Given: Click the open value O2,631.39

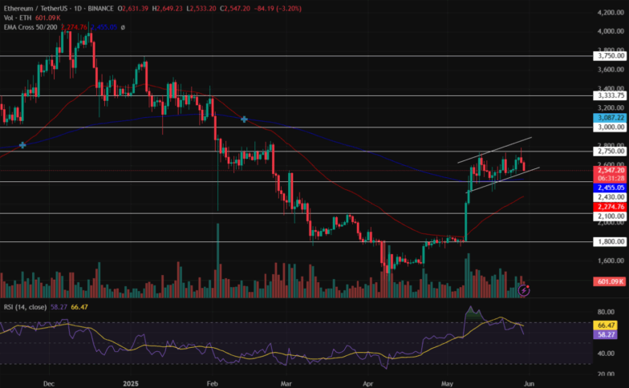Looking at the screenshot, I should [x=133, y=8].
